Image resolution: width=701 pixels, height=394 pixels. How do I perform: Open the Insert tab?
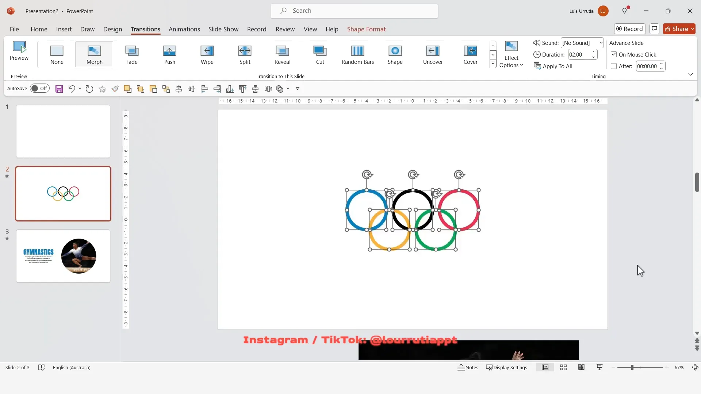[64, 29]
